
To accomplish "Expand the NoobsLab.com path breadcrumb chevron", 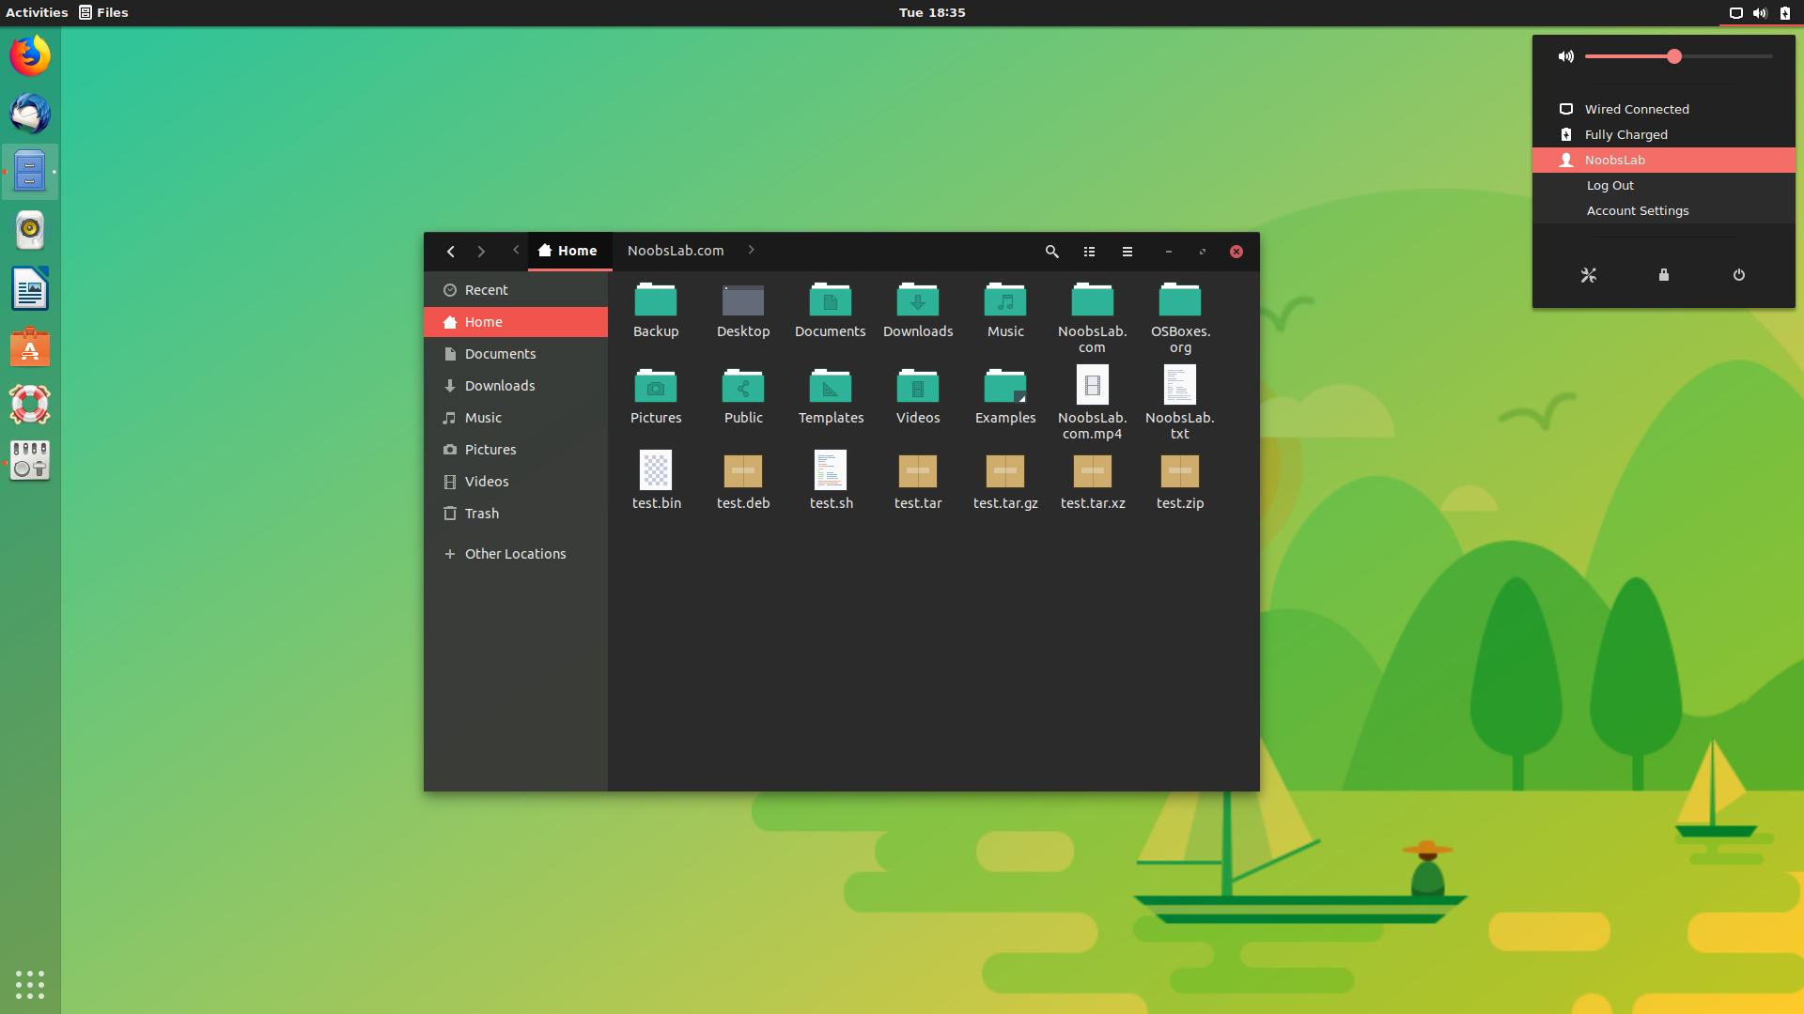I will (751, 251).
